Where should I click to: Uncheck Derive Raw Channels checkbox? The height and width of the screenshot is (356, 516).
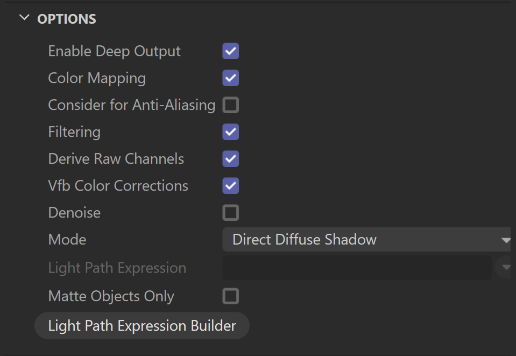coord(231,159)
